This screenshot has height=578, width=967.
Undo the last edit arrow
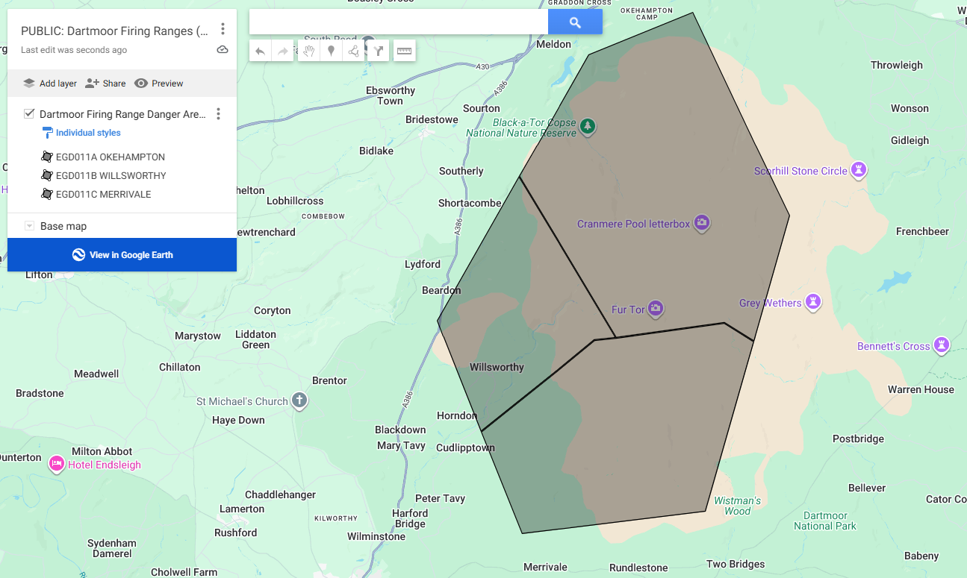click(x=260, y=51)
